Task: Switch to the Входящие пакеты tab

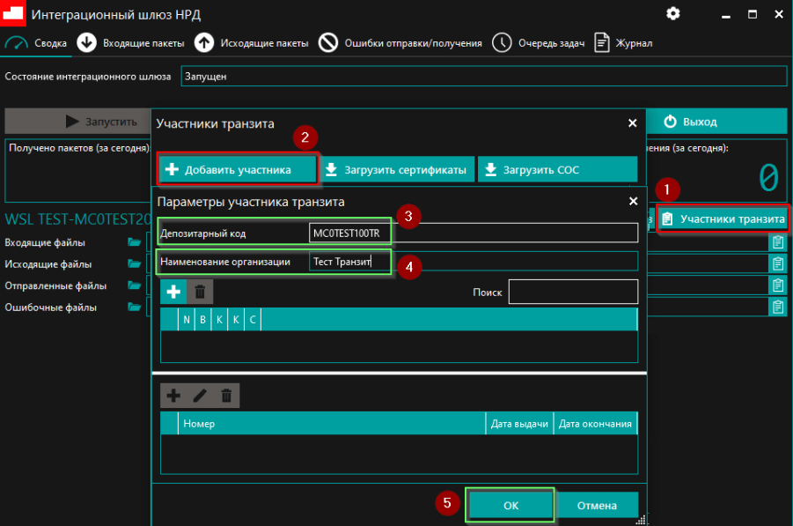Action: click(x=131, y=43)
